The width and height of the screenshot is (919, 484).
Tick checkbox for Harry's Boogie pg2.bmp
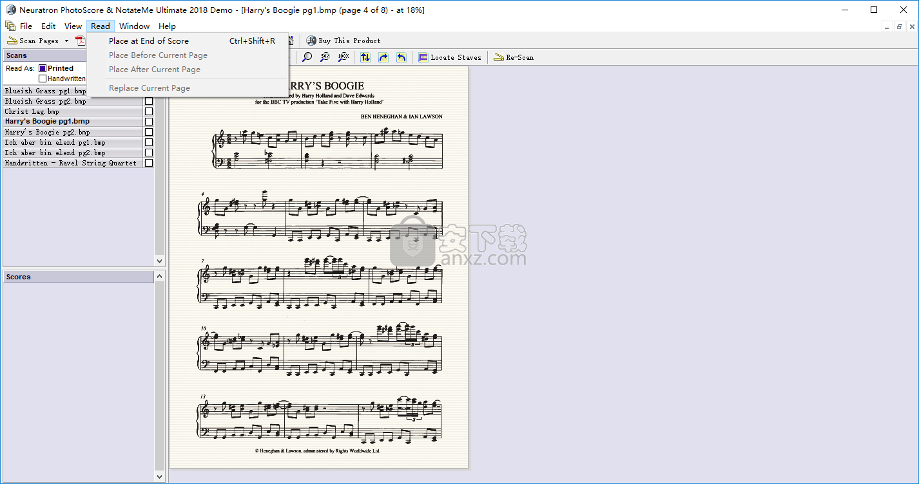(x=149, y=132)
